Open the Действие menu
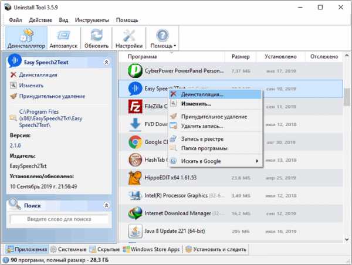This screenshot has height=265, width=352. tap(40, 20)
